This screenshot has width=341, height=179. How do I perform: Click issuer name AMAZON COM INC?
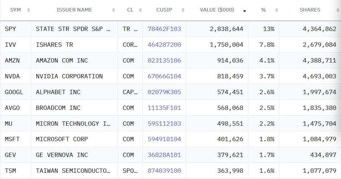[62, 60]
